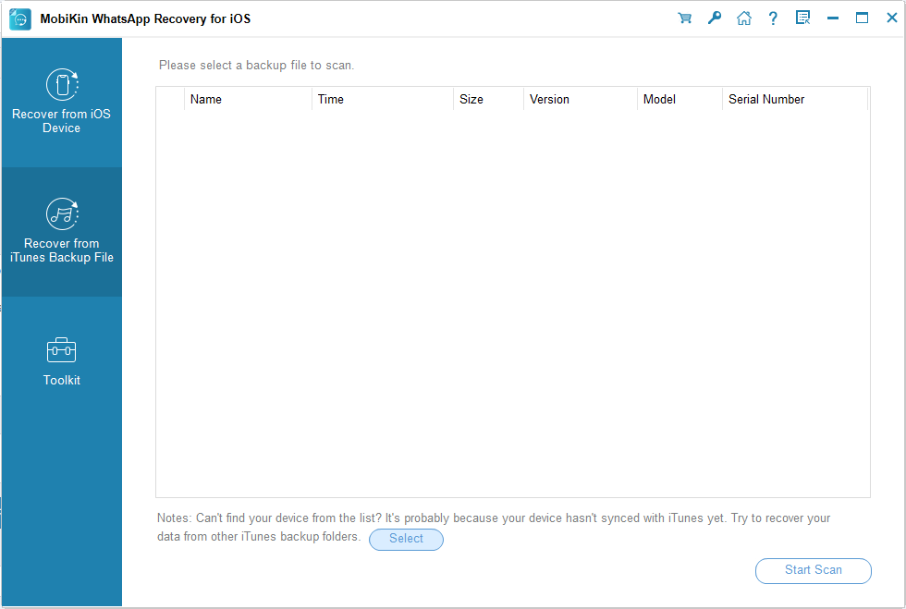Click the MobiKin WhatsApp Recovery for iOS title
Screen dimensions: 906x609
click(x=145, y=19)
